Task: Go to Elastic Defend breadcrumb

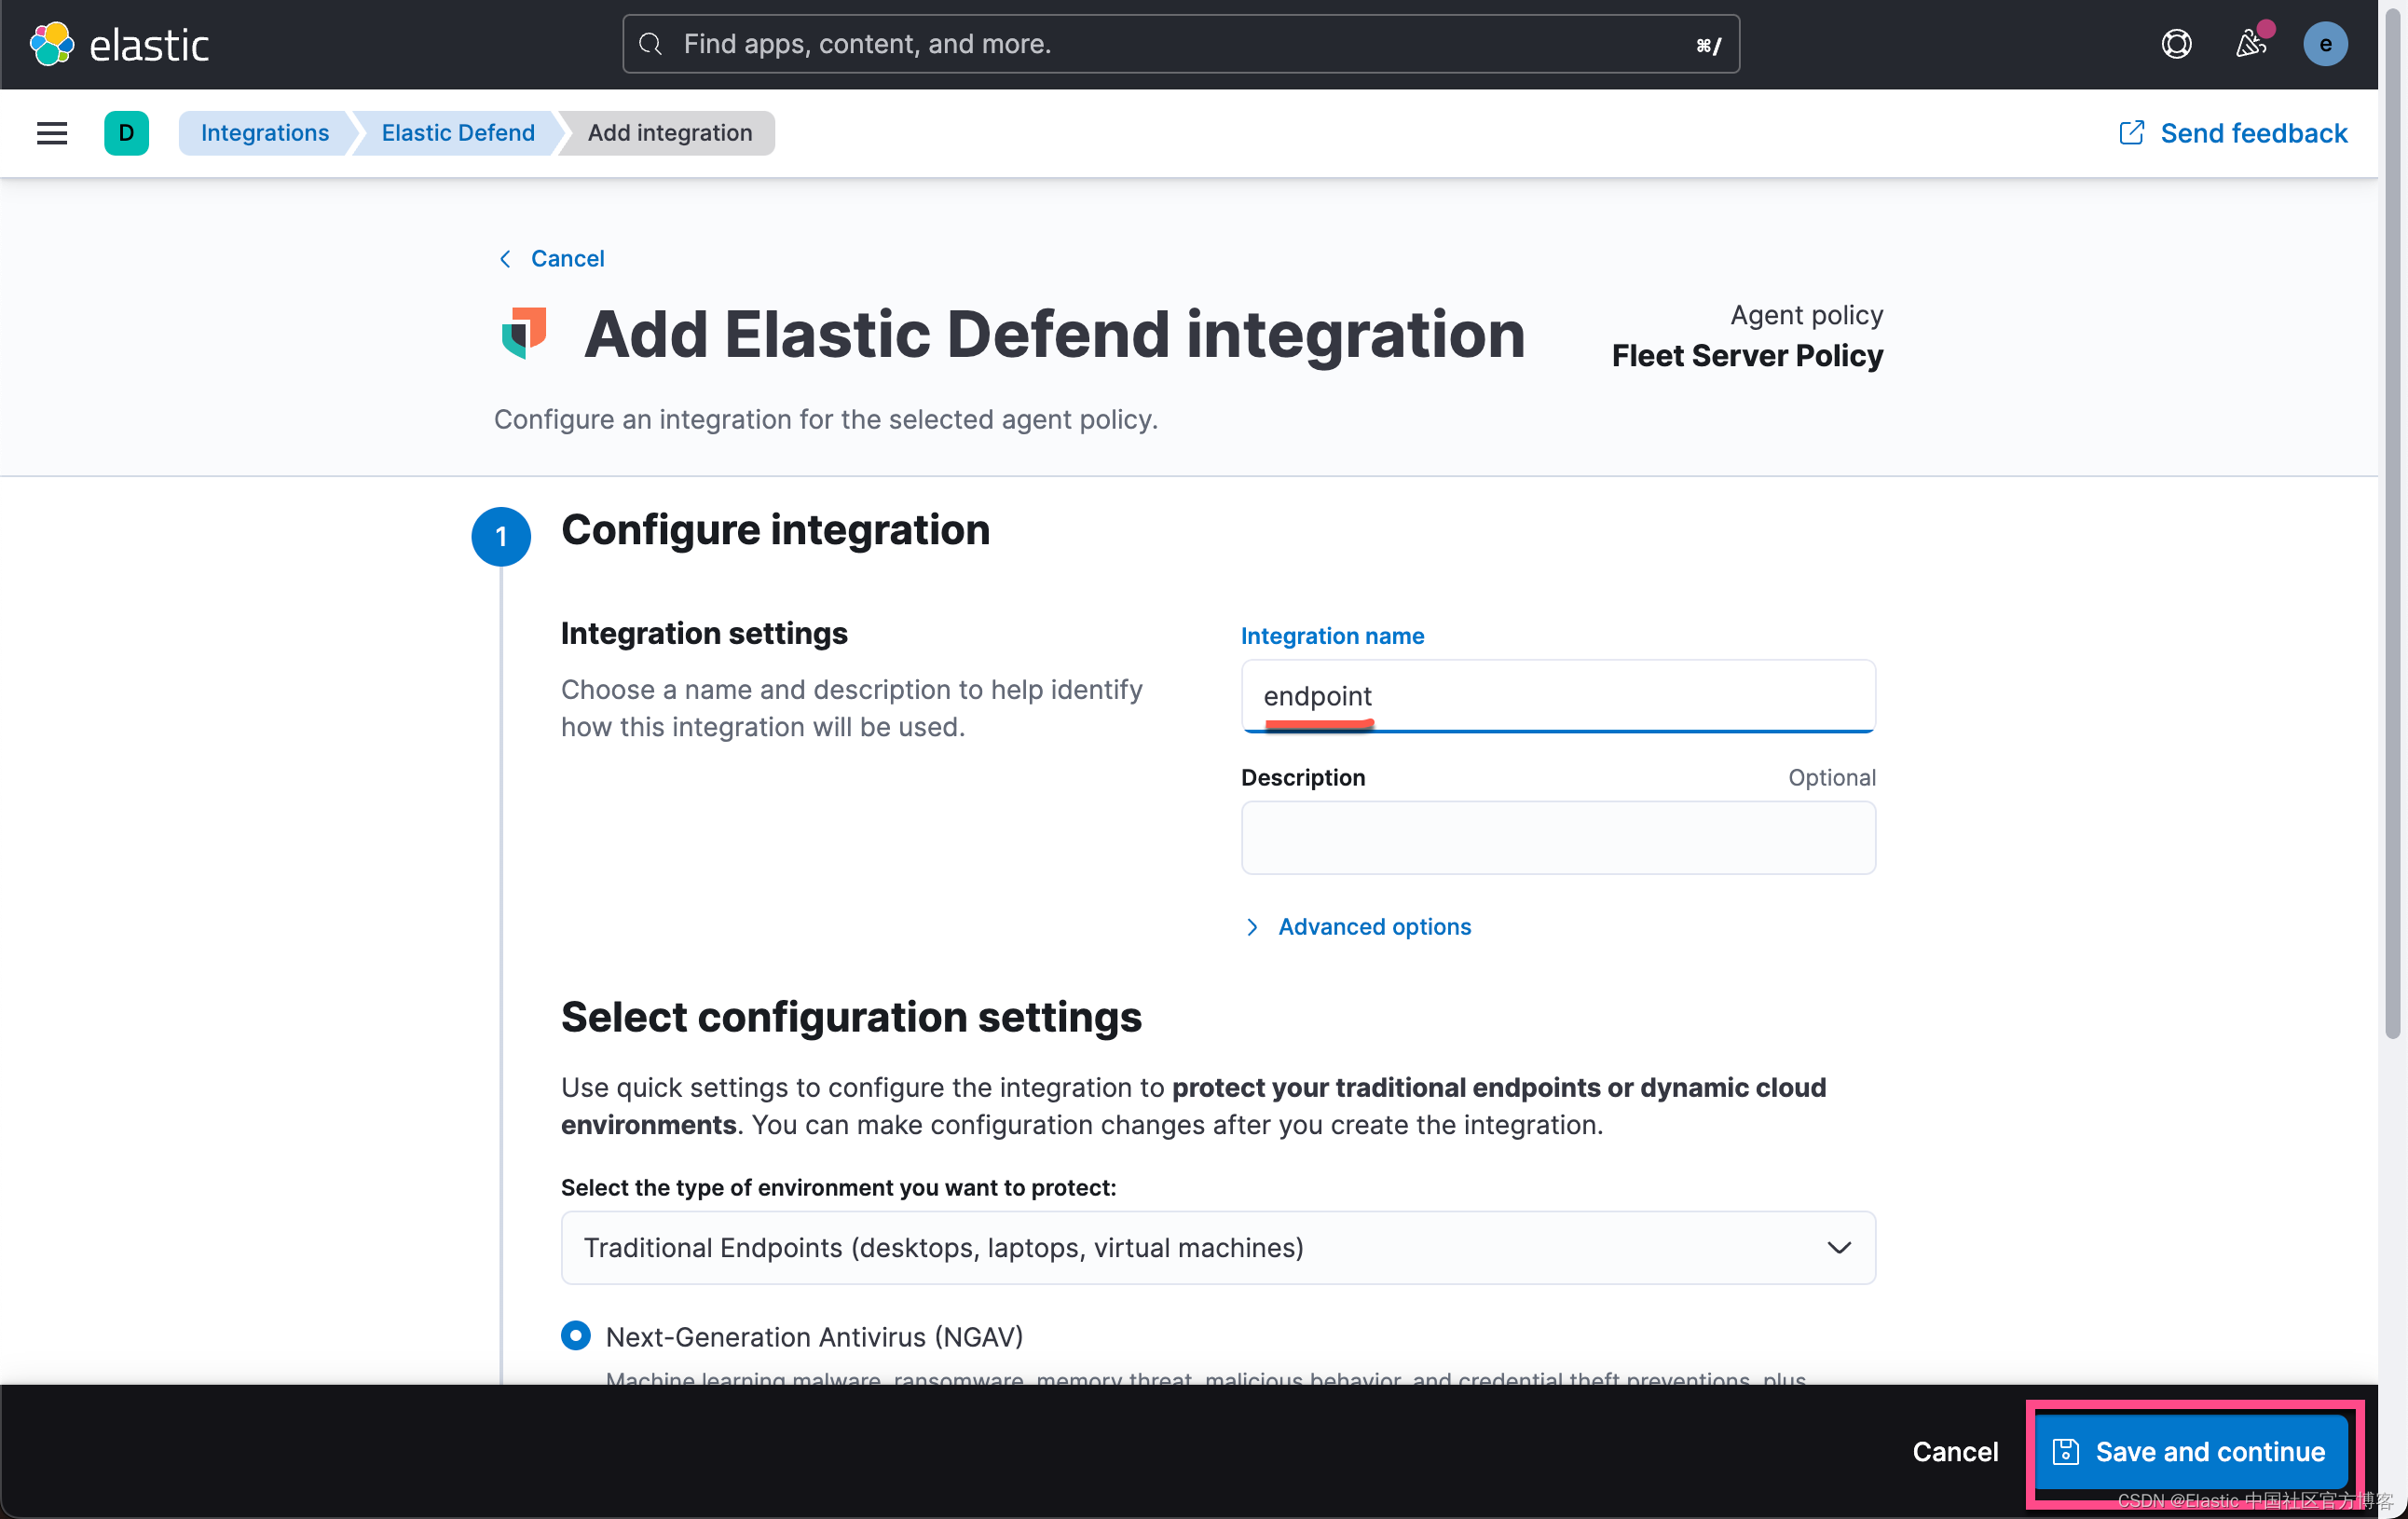Action: [458, 133]
